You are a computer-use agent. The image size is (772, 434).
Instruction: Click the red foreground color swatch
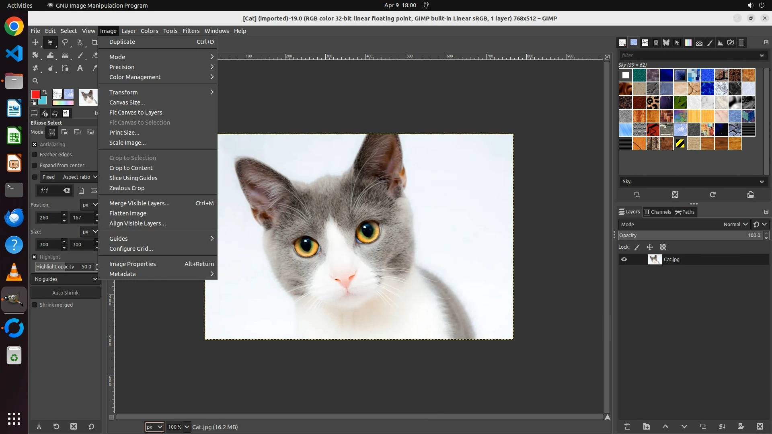pyautogui.click(x=35, y=94)
